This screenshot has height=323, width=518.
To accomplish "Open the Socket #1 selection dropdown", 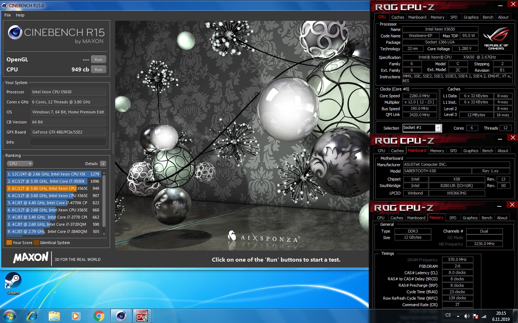I will point(422,128).
